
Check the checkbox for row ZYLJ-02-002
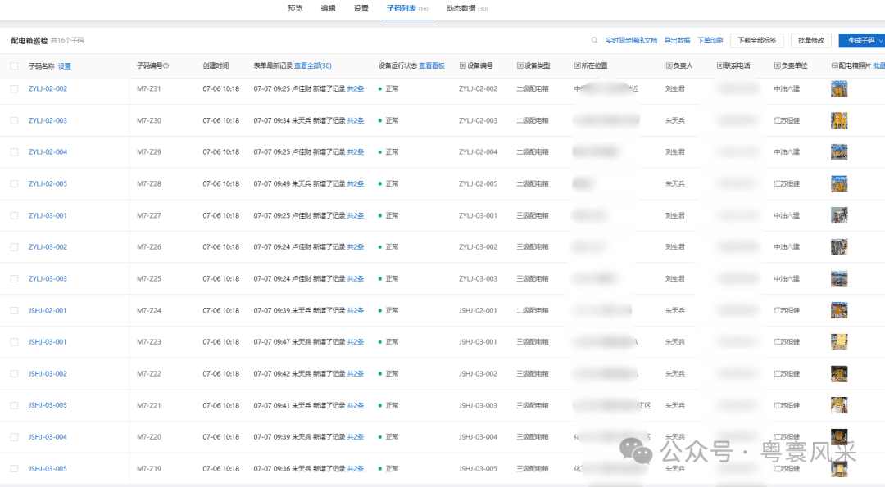(14, 88)
